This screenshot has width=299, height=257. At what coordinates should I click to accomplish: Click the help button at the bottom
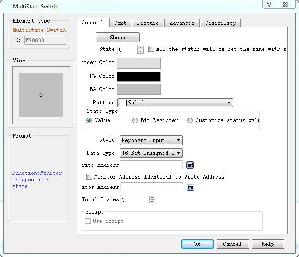pyautogui.click(x=268, y=244)
